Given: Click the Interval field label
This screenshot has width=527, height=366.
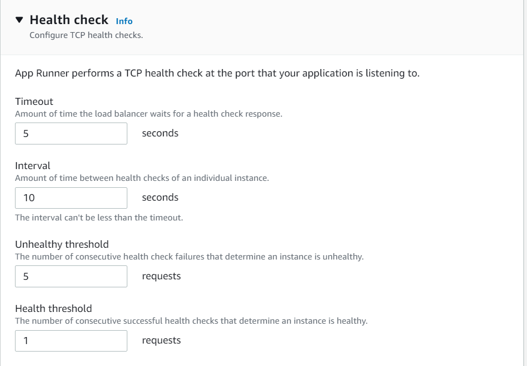Looking at the screenshot, I should [x=33, y=165].
